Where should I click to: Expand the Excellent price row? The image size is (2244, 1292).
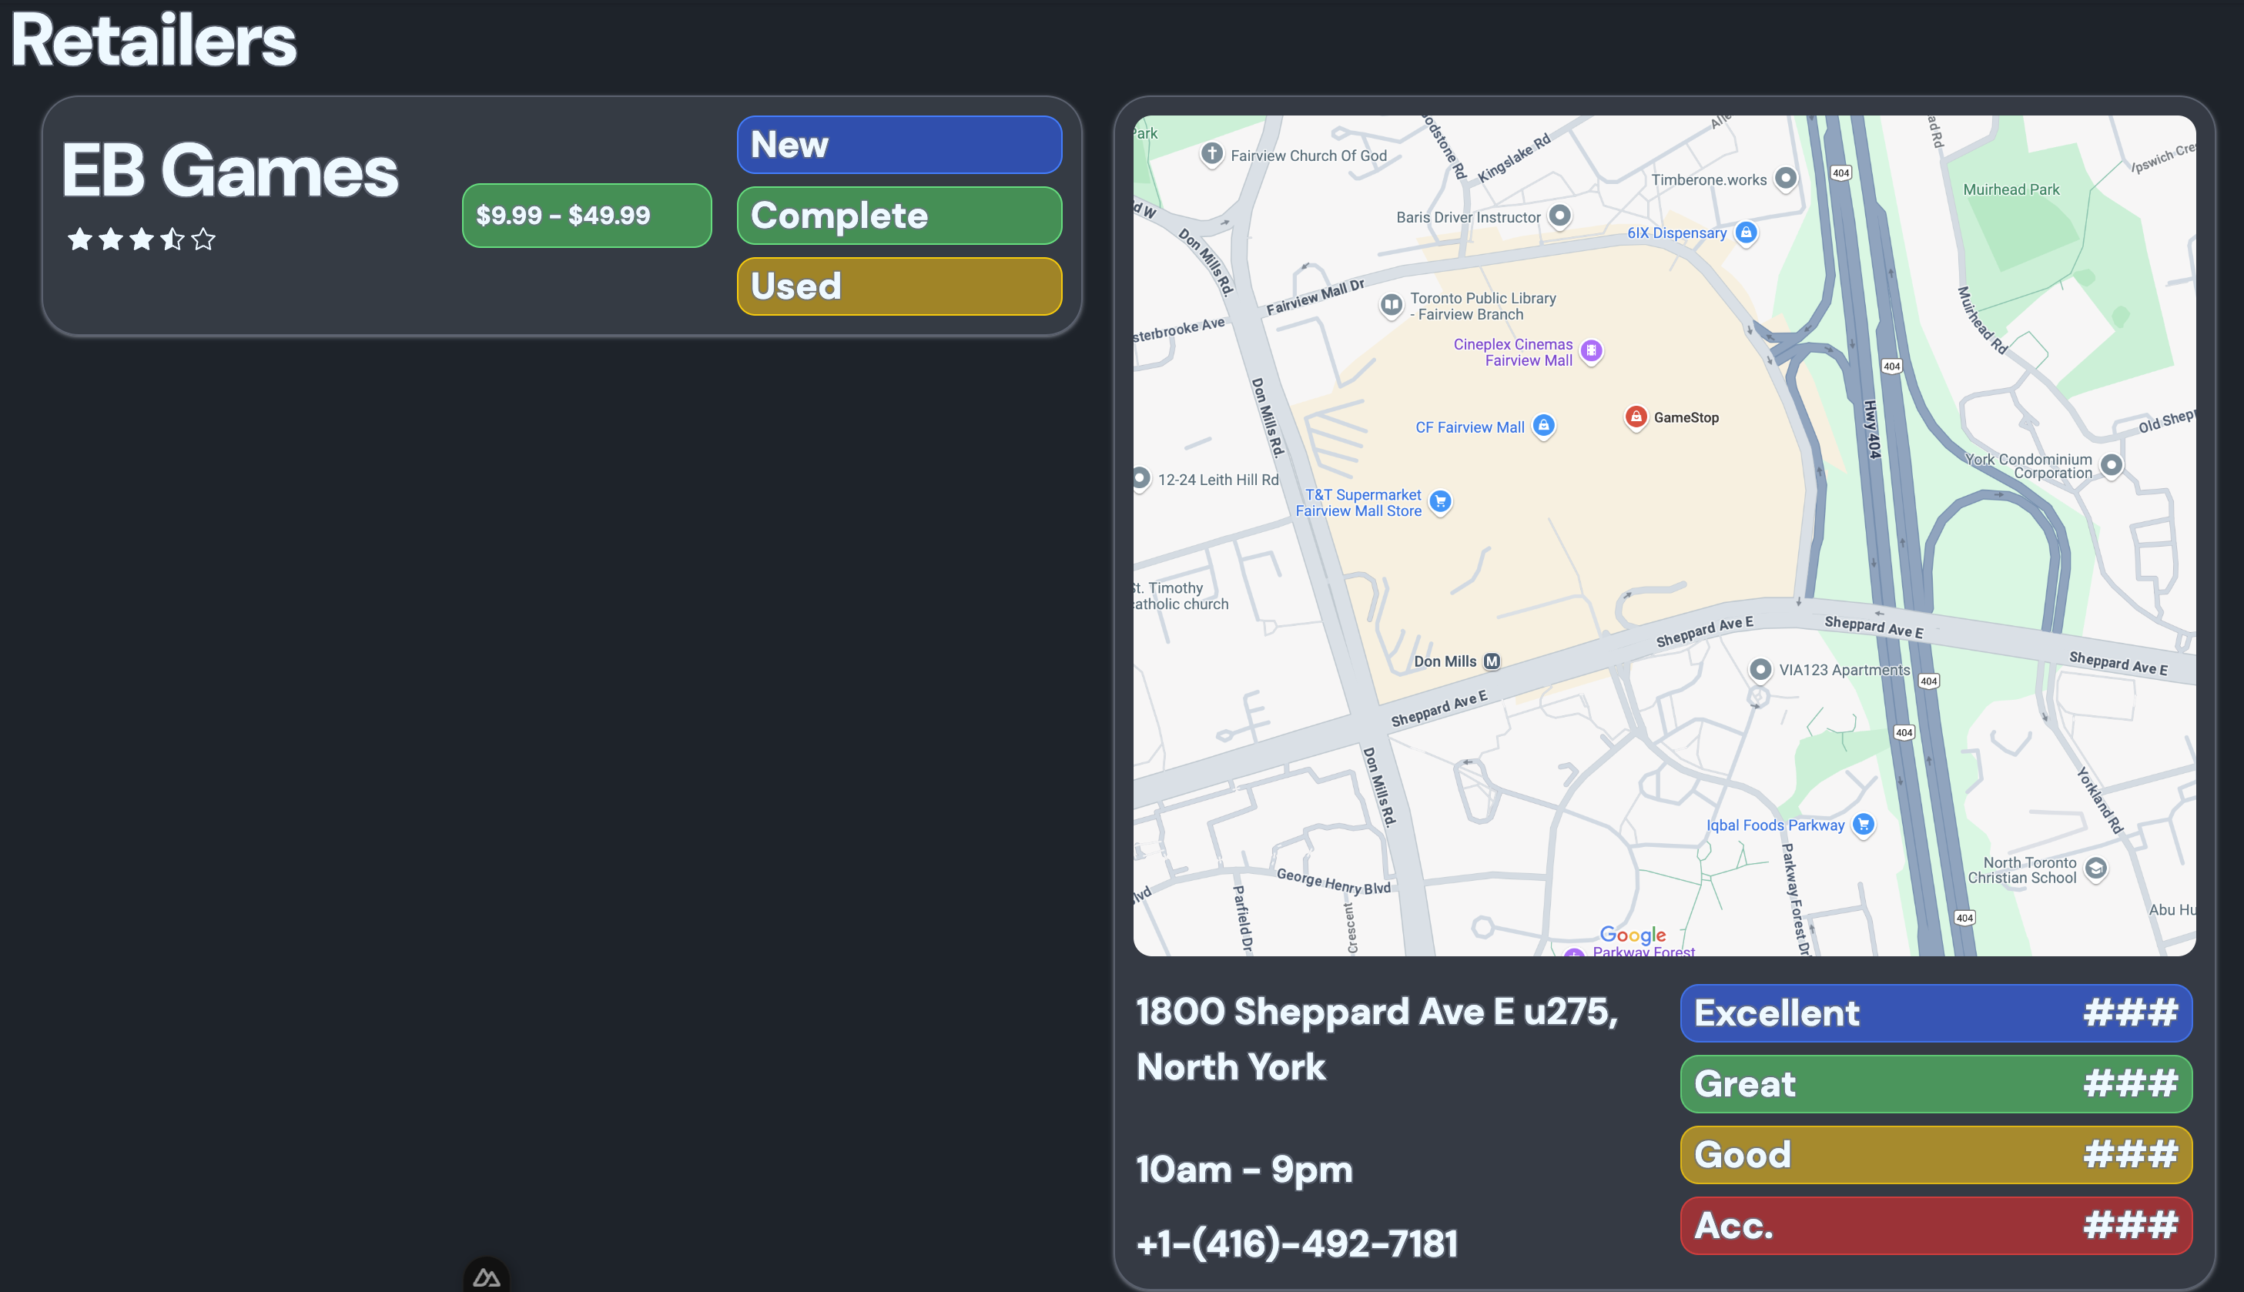(x=1935, y=1013)
